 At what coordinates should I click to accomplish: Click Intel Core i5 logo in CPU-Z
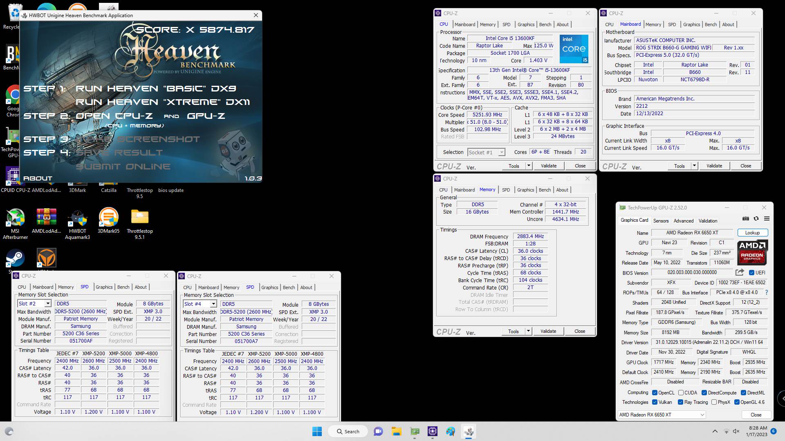pos(574,49)
